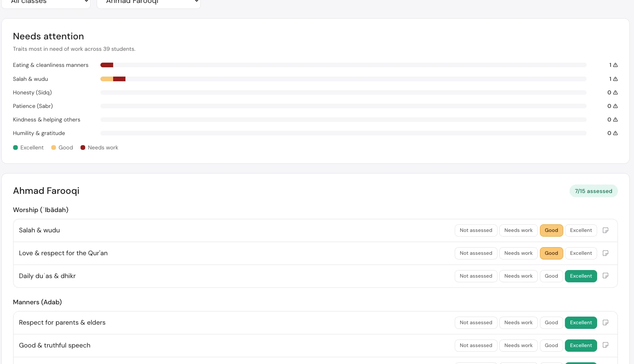634x364 pixels.
Task: Open note icon for Good & truthful speech
Action: (606, 345)
